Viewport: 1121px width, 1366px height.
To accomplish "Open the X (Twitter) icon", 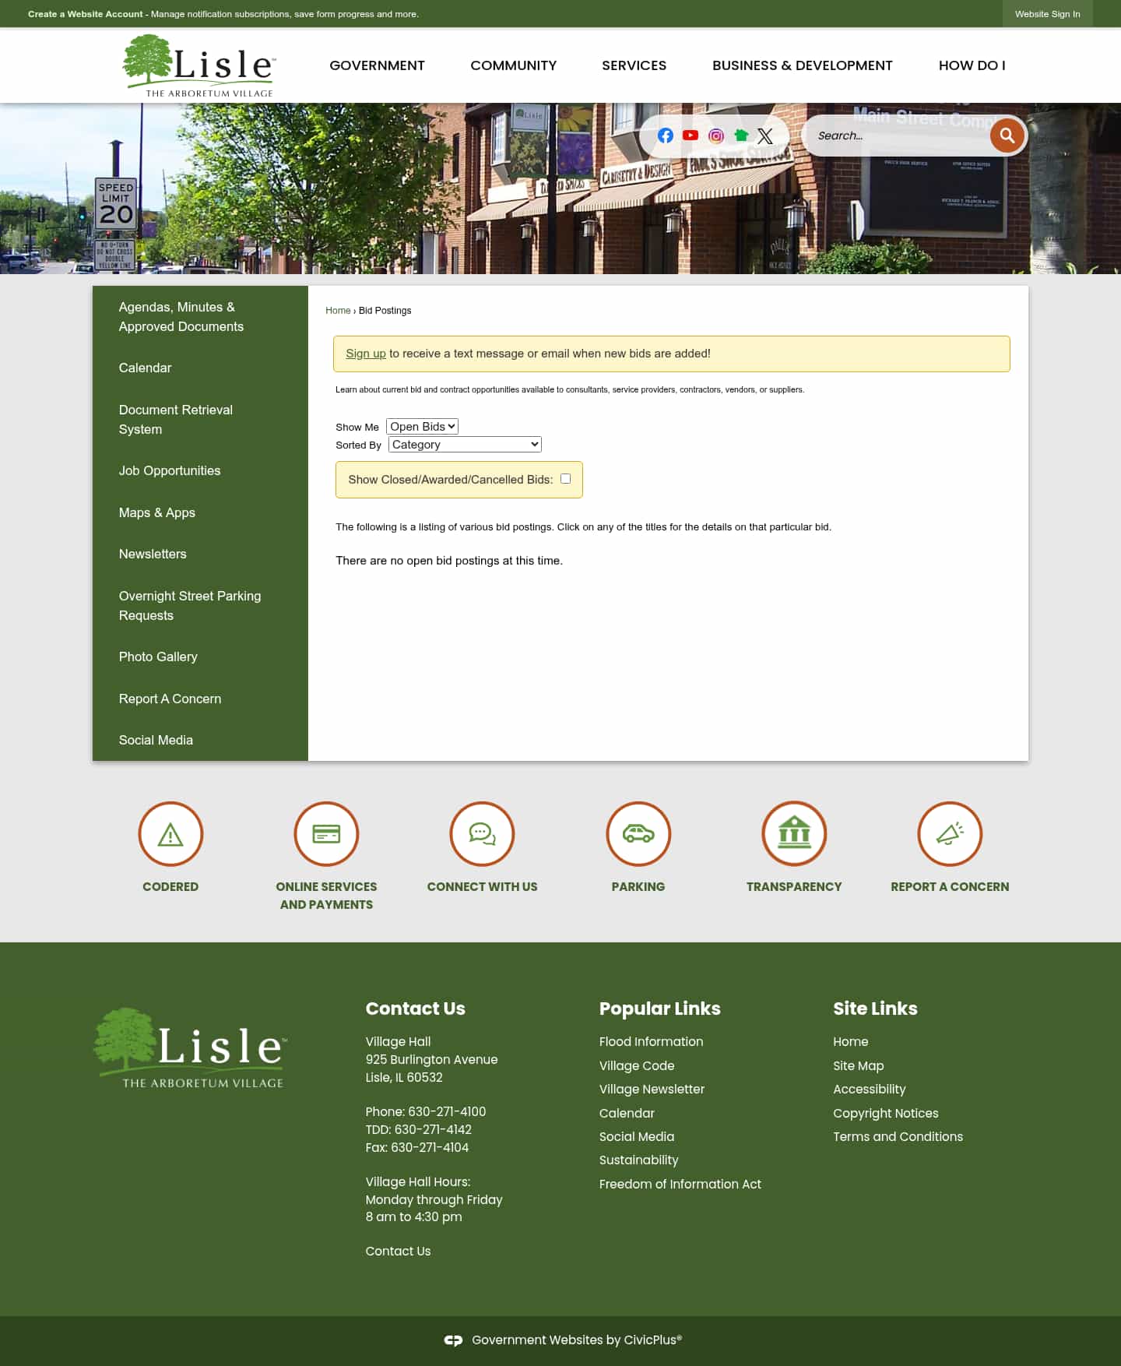I will tap(765, 136).
